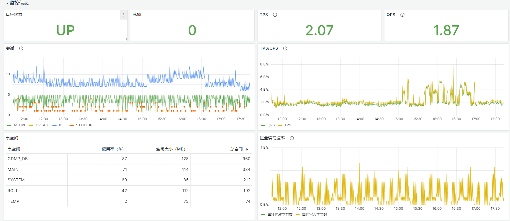Sort table by 表空间 column header
Screen dimensions: 510x221
[14, 149]
